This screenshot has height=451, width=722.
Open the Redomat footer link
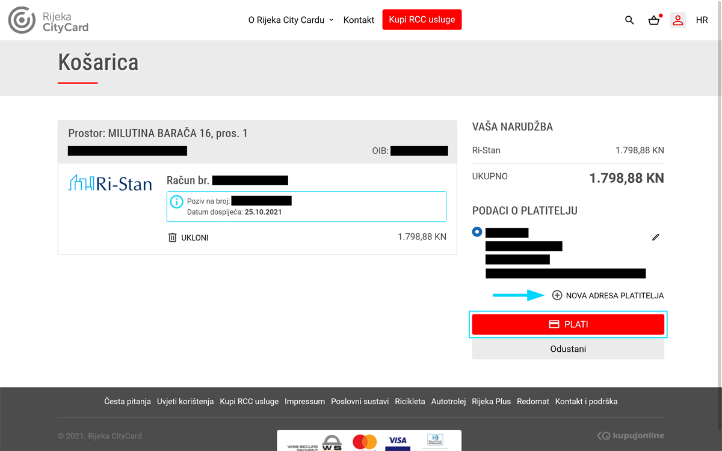tap(533, 401)
